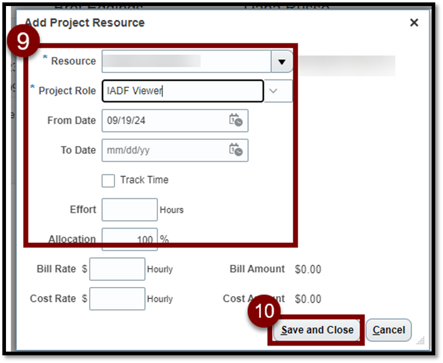Click the Effort hours input box
This screenshot has height=363, width=443.
pos(130,210)
